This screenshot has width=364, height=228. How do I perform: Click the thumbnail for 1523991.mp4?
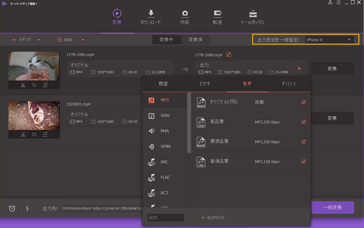pyautogui.click(x=34, y=116)
